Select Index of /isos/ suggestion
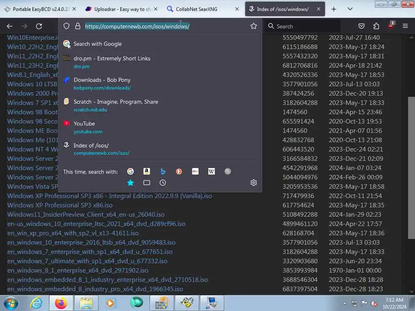The height and width of the screenshot is (311, 415). (160, 149)
